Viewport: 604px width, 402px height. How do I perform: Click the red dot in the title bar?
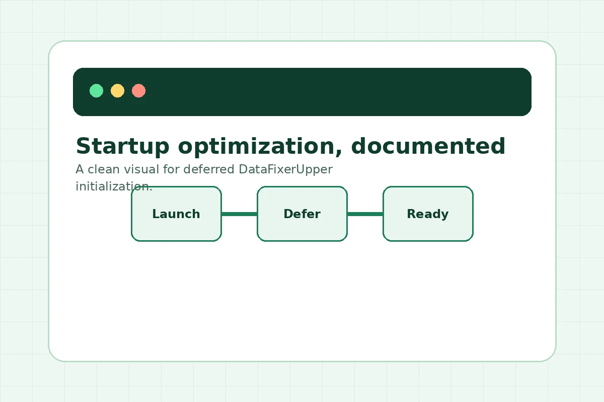click(138, 91)
